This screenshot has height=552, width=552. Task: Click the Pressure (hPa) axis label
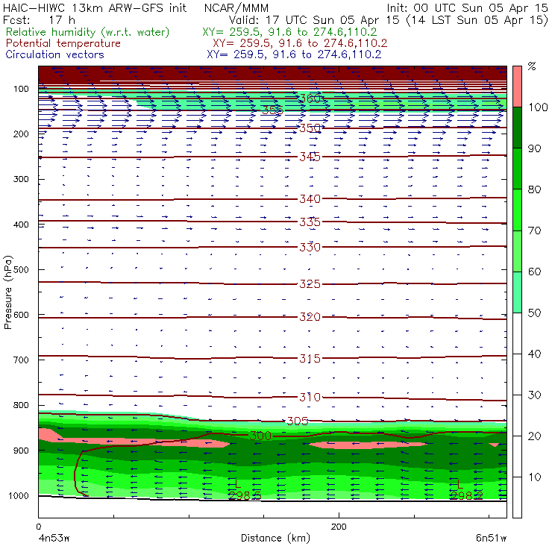pos(7,292)
